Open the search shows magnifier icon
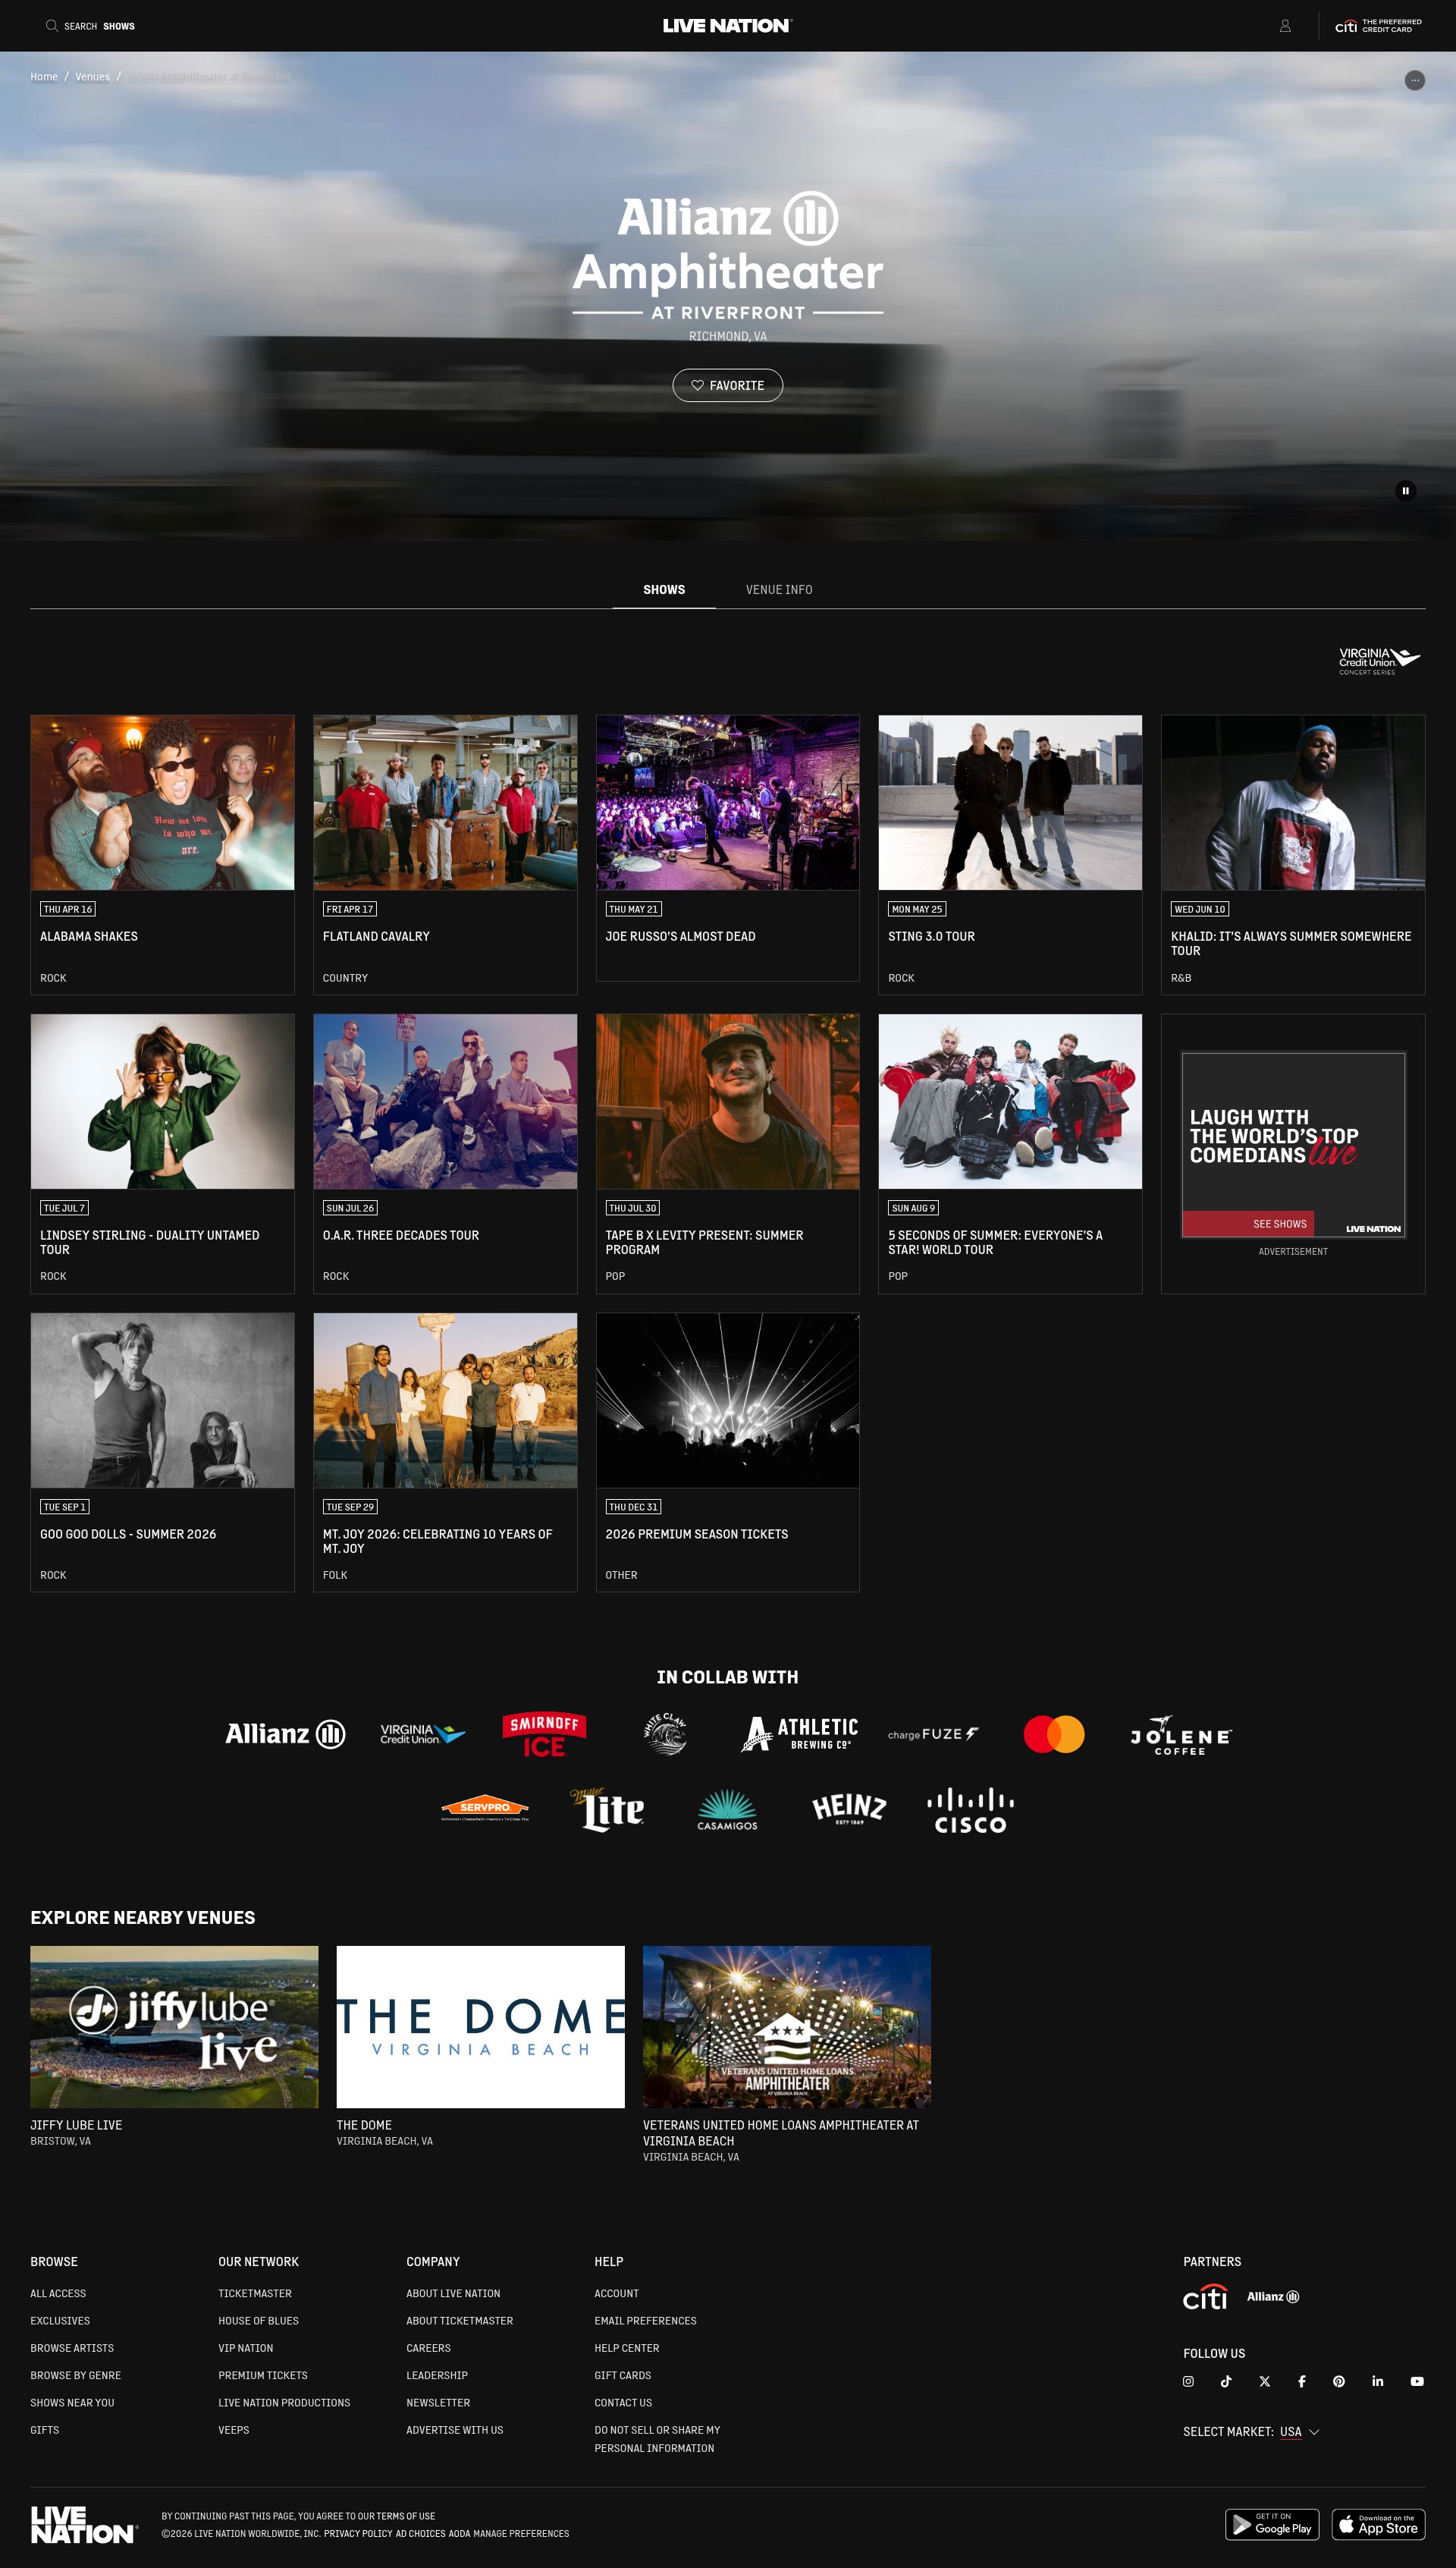1456x2568 pixels. (x=52, y=26)
